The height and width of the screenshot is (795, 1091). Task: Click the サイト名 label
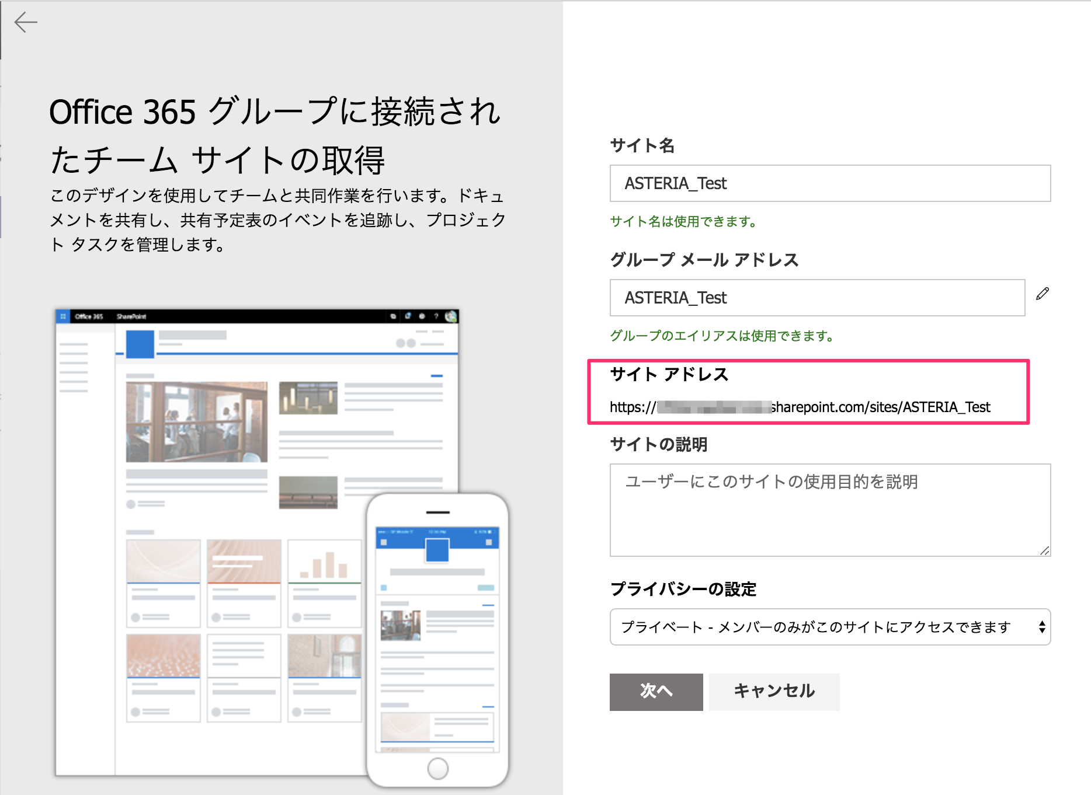pyautogui.click(x=642, y=145)
